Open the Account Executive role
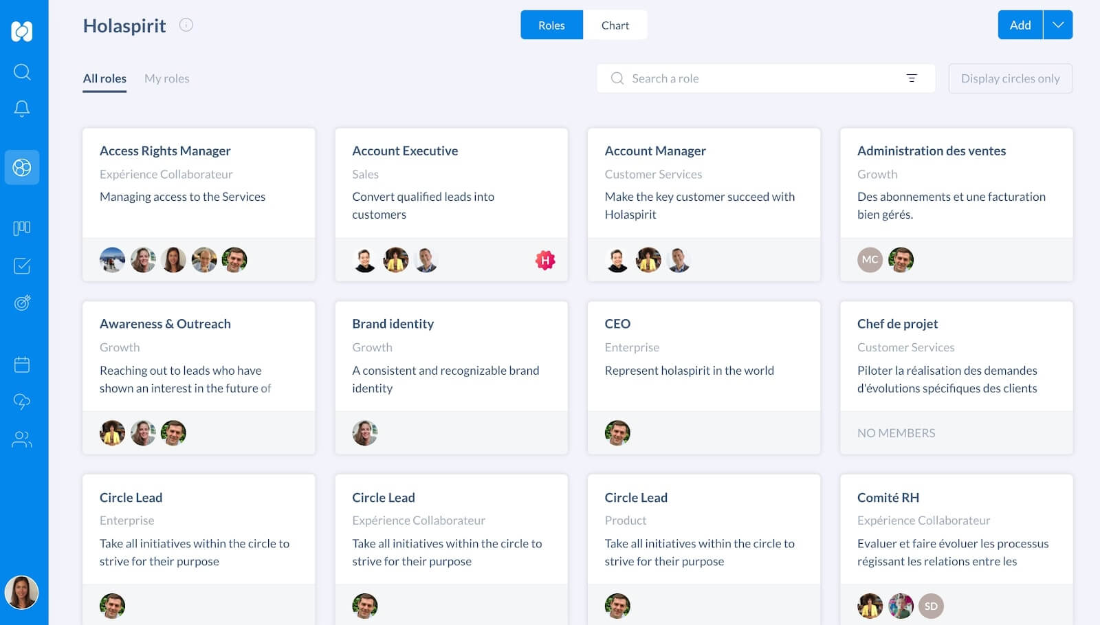The height and width of the screenshot is (625, 1100). point(405,151)
